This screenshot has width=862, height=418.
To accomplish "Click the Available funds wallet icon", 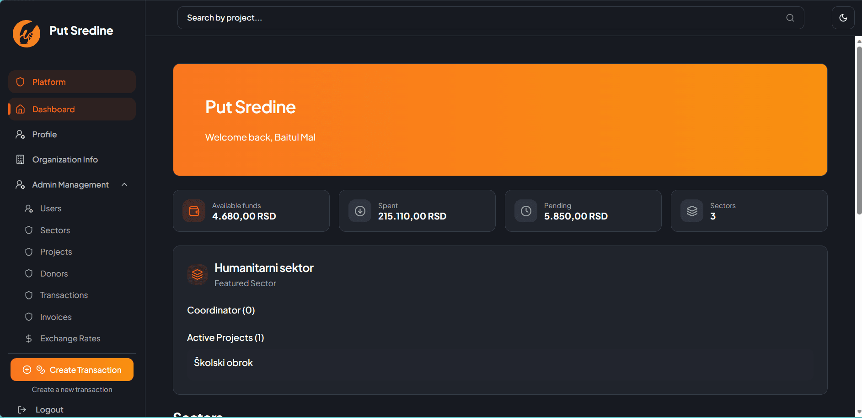I will click(x=194, y=211).
